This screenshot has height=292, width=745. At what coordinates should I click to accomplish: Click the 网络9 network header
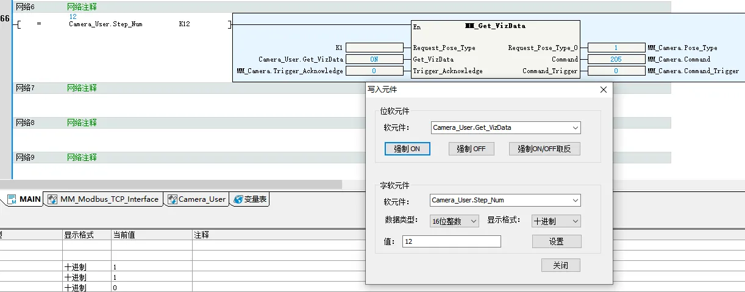[25, 157]
